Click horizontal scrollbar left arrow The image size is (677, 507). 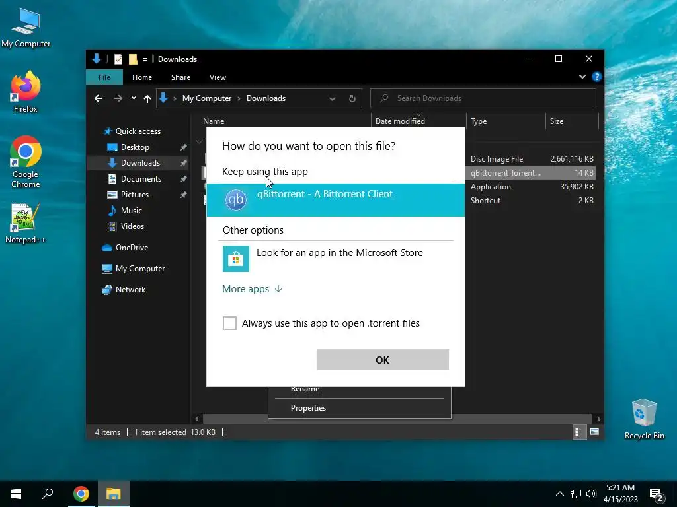coord(197,419)
